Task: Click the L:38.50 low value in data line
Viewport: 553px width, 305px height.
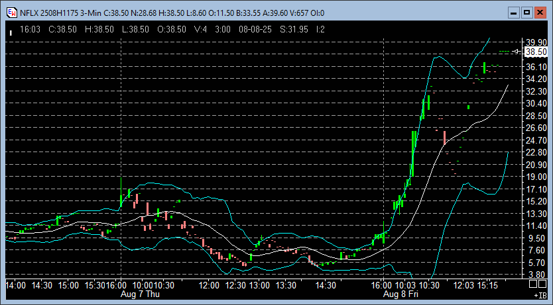Action: point(135,30)
